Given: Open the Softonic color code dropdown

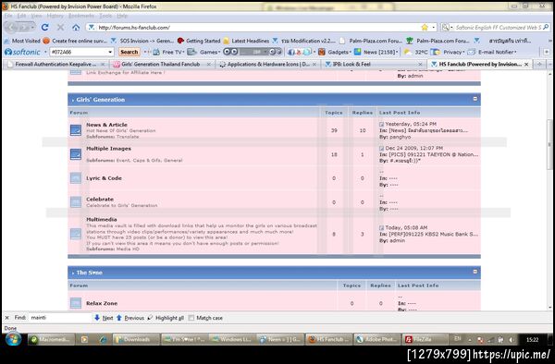Looking at the screenshot, I should 110,52.
